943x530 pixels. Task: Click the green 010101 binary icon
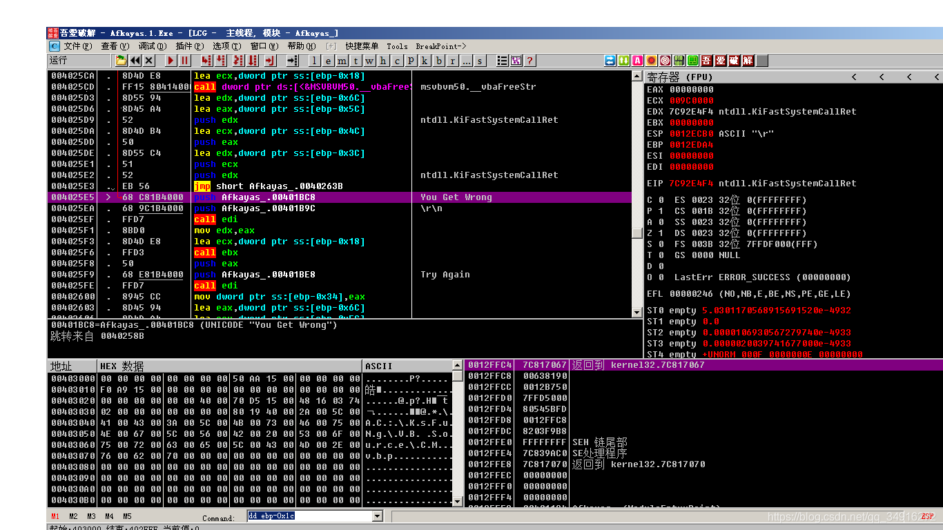(679, 61)
